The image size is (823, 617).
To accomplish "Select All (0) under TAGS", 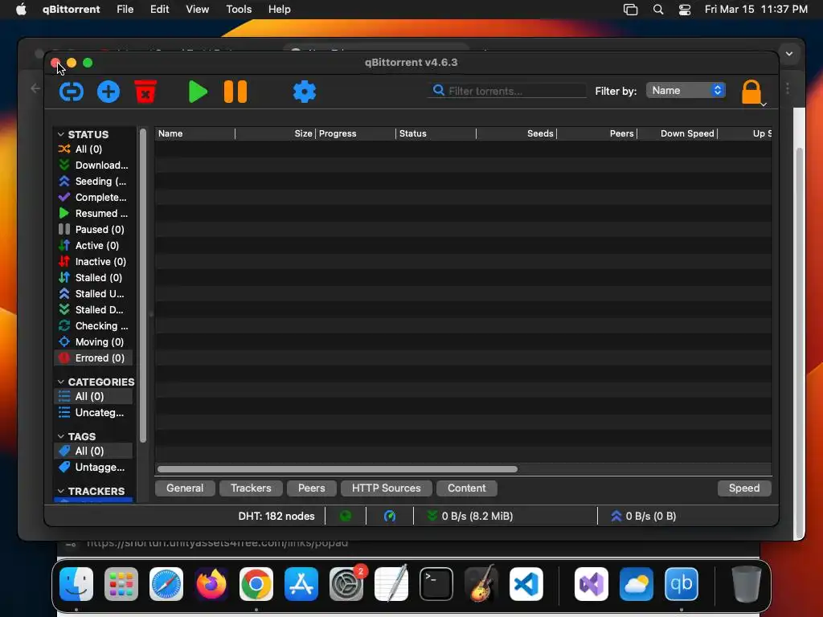I will tap(93, 451).
